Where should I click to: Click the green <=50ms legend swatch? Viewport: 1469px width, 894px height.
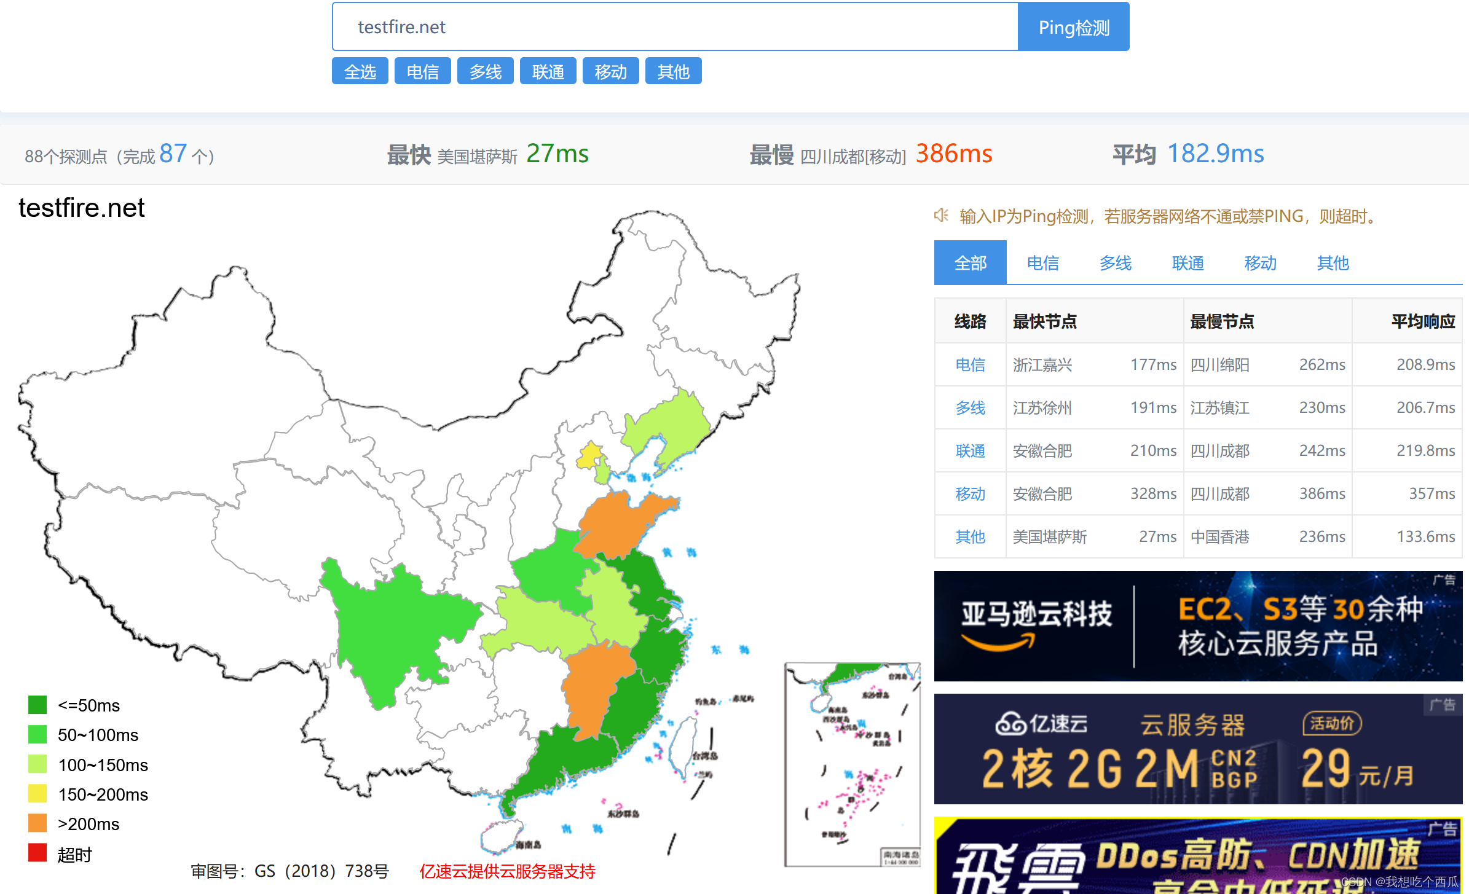click(37, 705)
